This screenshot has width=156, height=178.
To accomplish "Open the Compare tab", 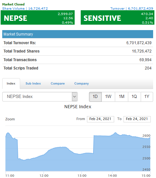I will 58,84.
